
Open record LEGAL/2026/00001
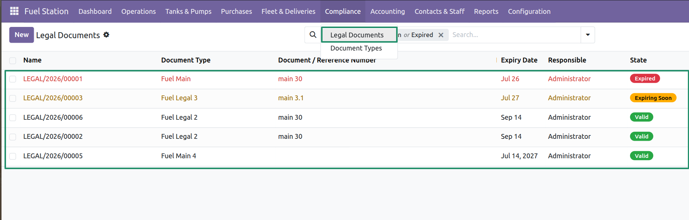coord(53,79)
